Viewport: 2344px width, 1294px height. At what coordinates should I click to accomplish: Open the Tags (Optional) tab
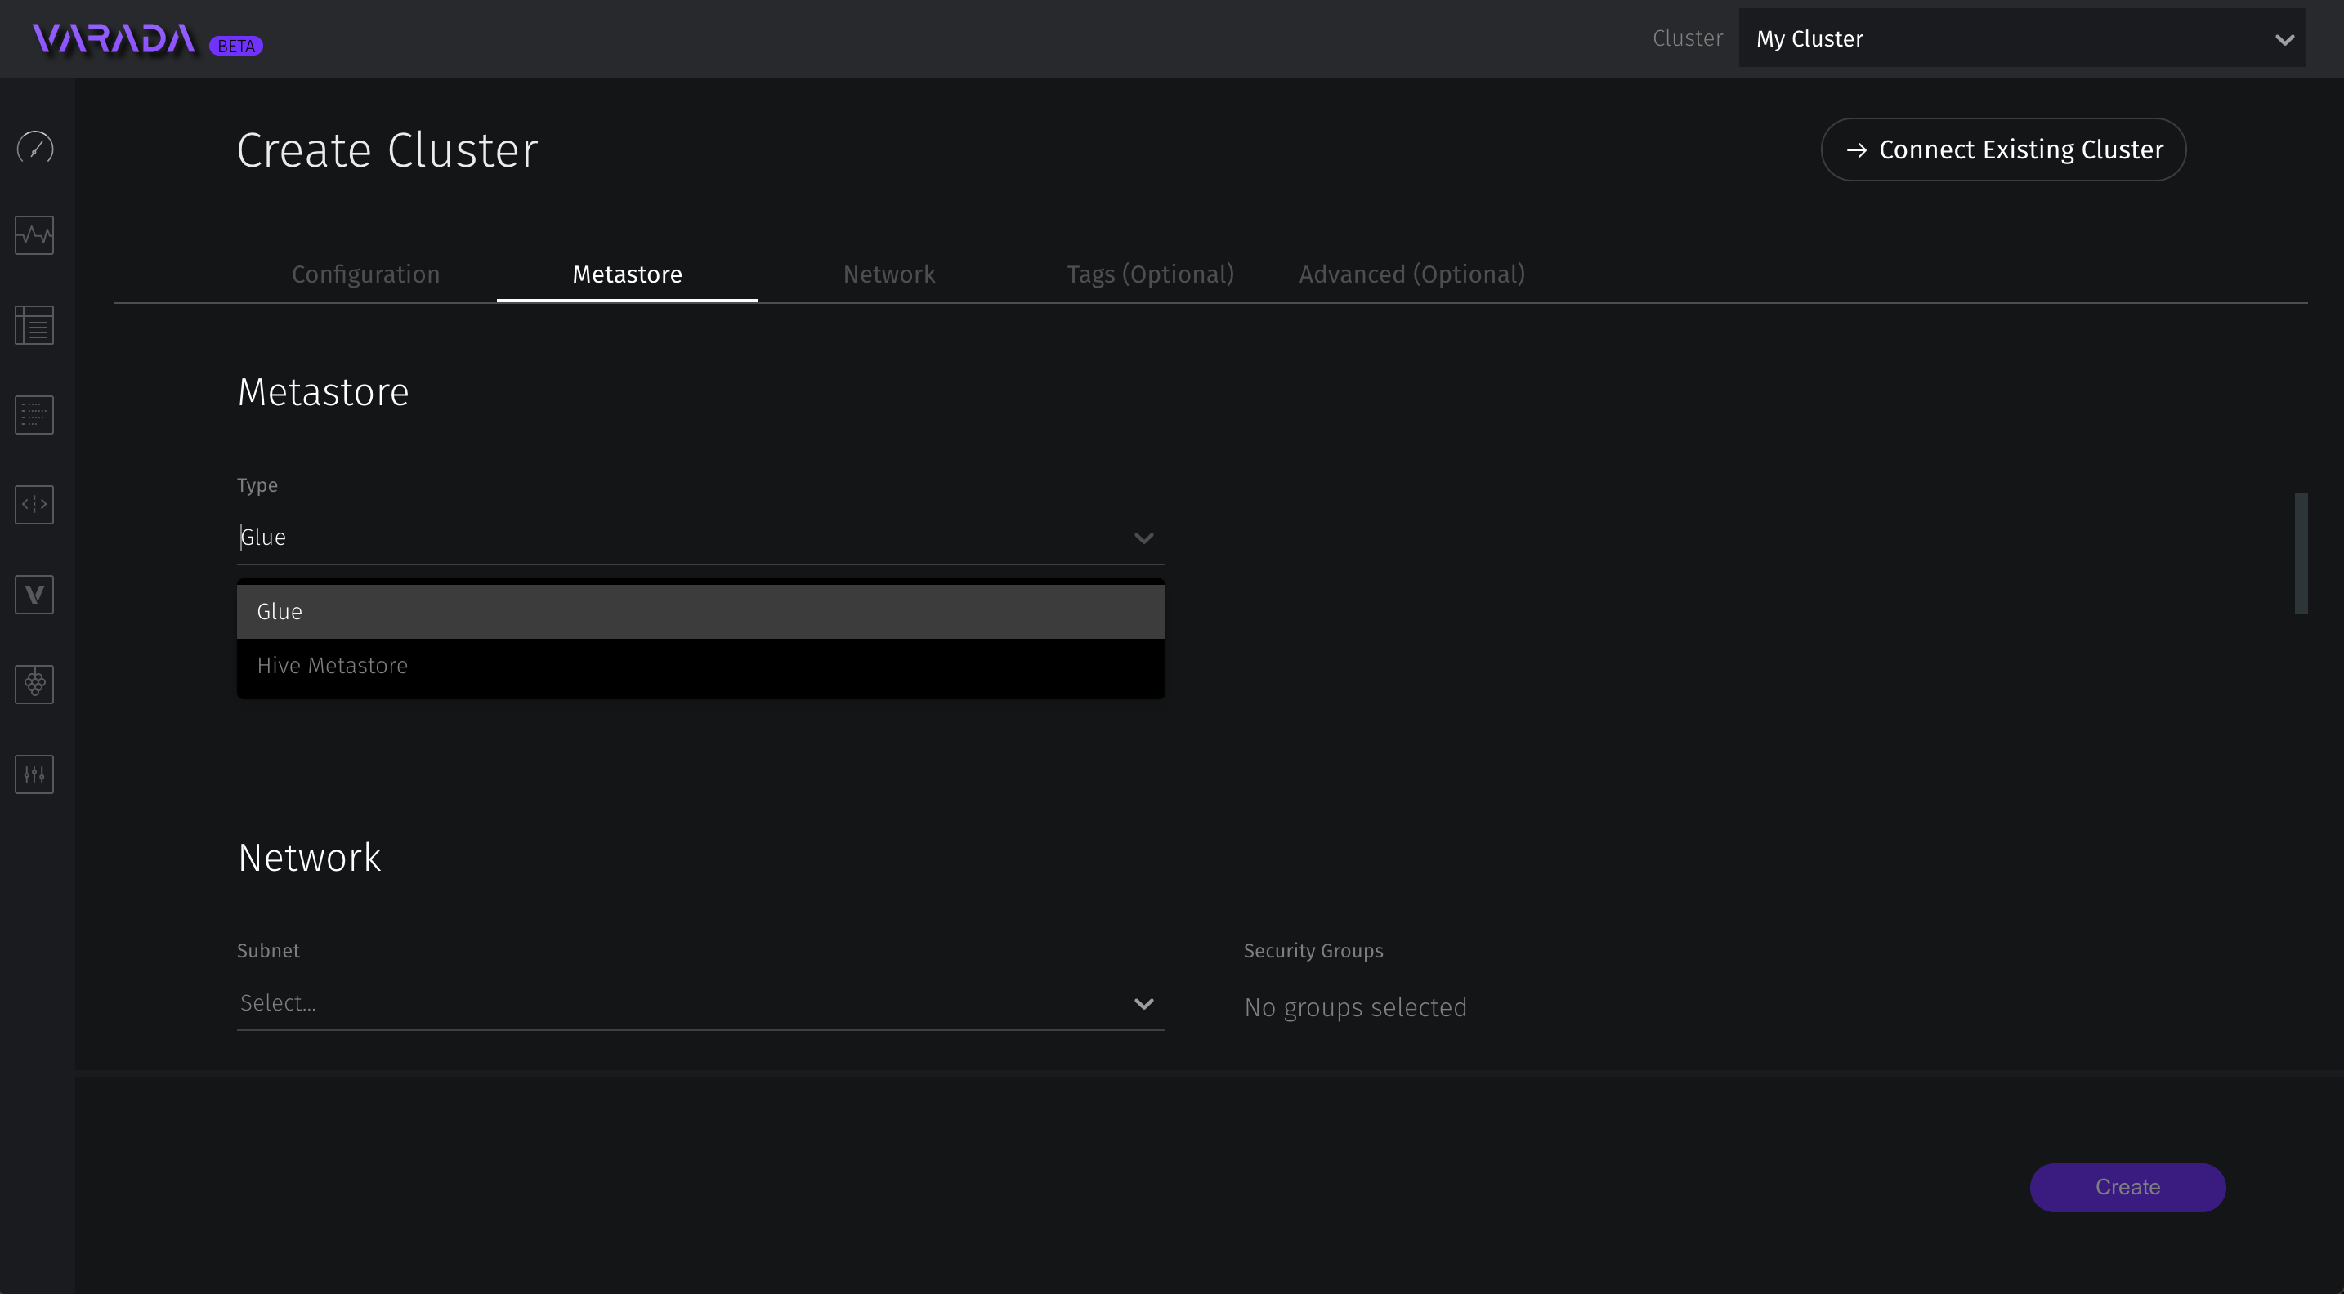(x=1149, y=274)
